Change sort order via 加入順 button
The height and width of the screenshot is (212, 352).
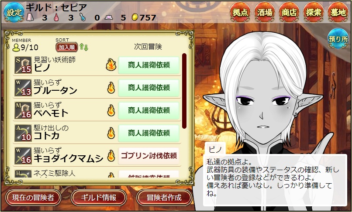(67, 47)
